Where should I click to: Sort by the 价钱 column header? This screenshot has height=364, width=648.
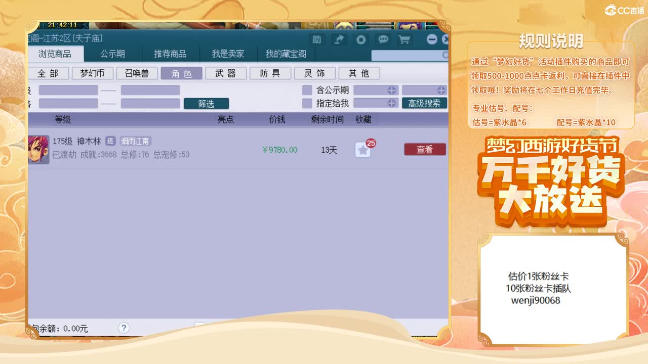[277, 119]
